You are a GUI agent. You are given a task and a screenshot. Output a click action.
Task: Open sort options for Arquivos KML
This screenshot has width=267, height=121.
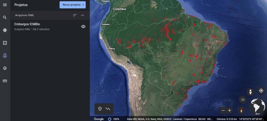(75, 15)
